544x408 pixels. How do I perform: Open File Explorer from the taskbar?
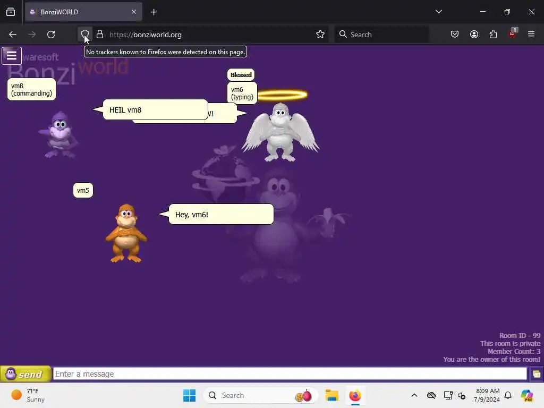331,395
